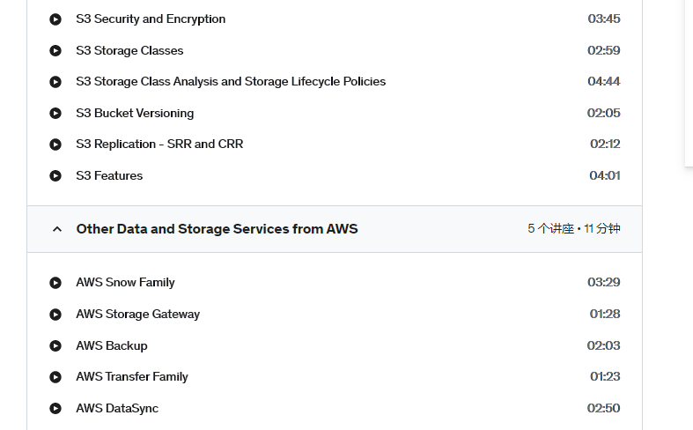
Task: Select the AWS DataSync lecture title
Action: (117, 408)
